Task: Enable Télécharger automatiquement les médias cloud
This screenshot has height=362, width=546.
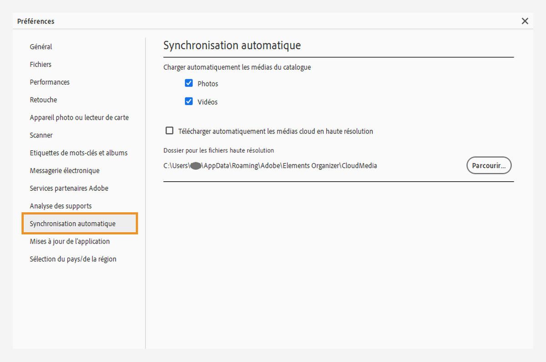Action: coord(169,131)
